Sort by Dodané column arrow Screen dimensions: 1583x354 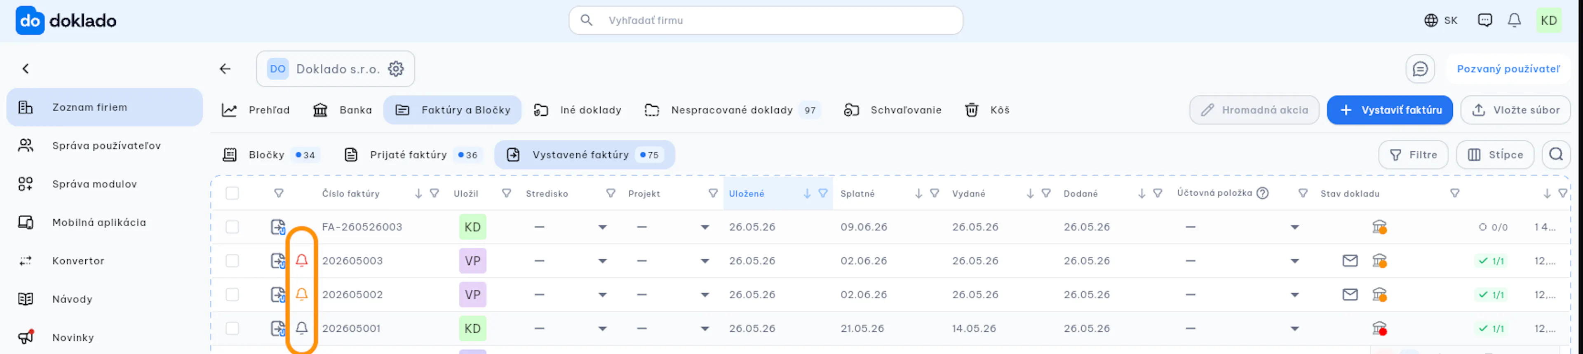click(x=1142, y=194)
